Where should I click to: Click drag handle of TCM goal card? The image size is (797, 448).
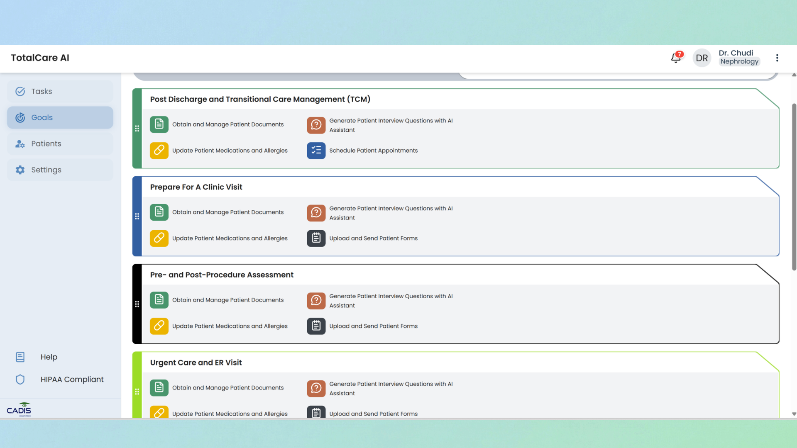click(137, 129)
